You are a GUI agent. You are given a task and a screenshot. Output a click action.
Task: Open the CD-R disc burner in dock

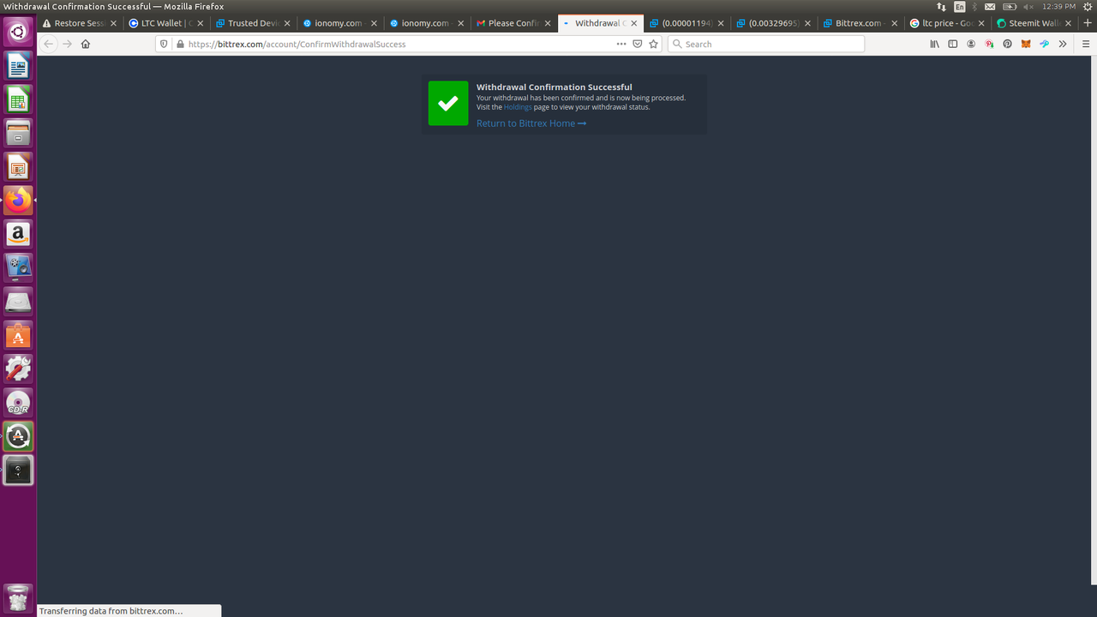tap(18, 403)
